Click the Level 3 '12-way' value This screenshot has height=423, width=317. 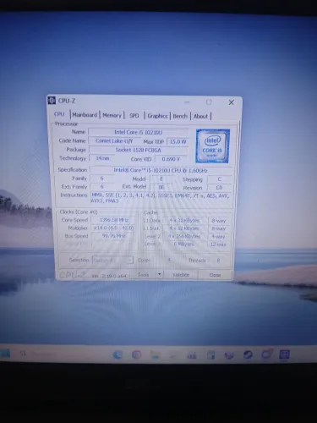[x=218, y=244]
